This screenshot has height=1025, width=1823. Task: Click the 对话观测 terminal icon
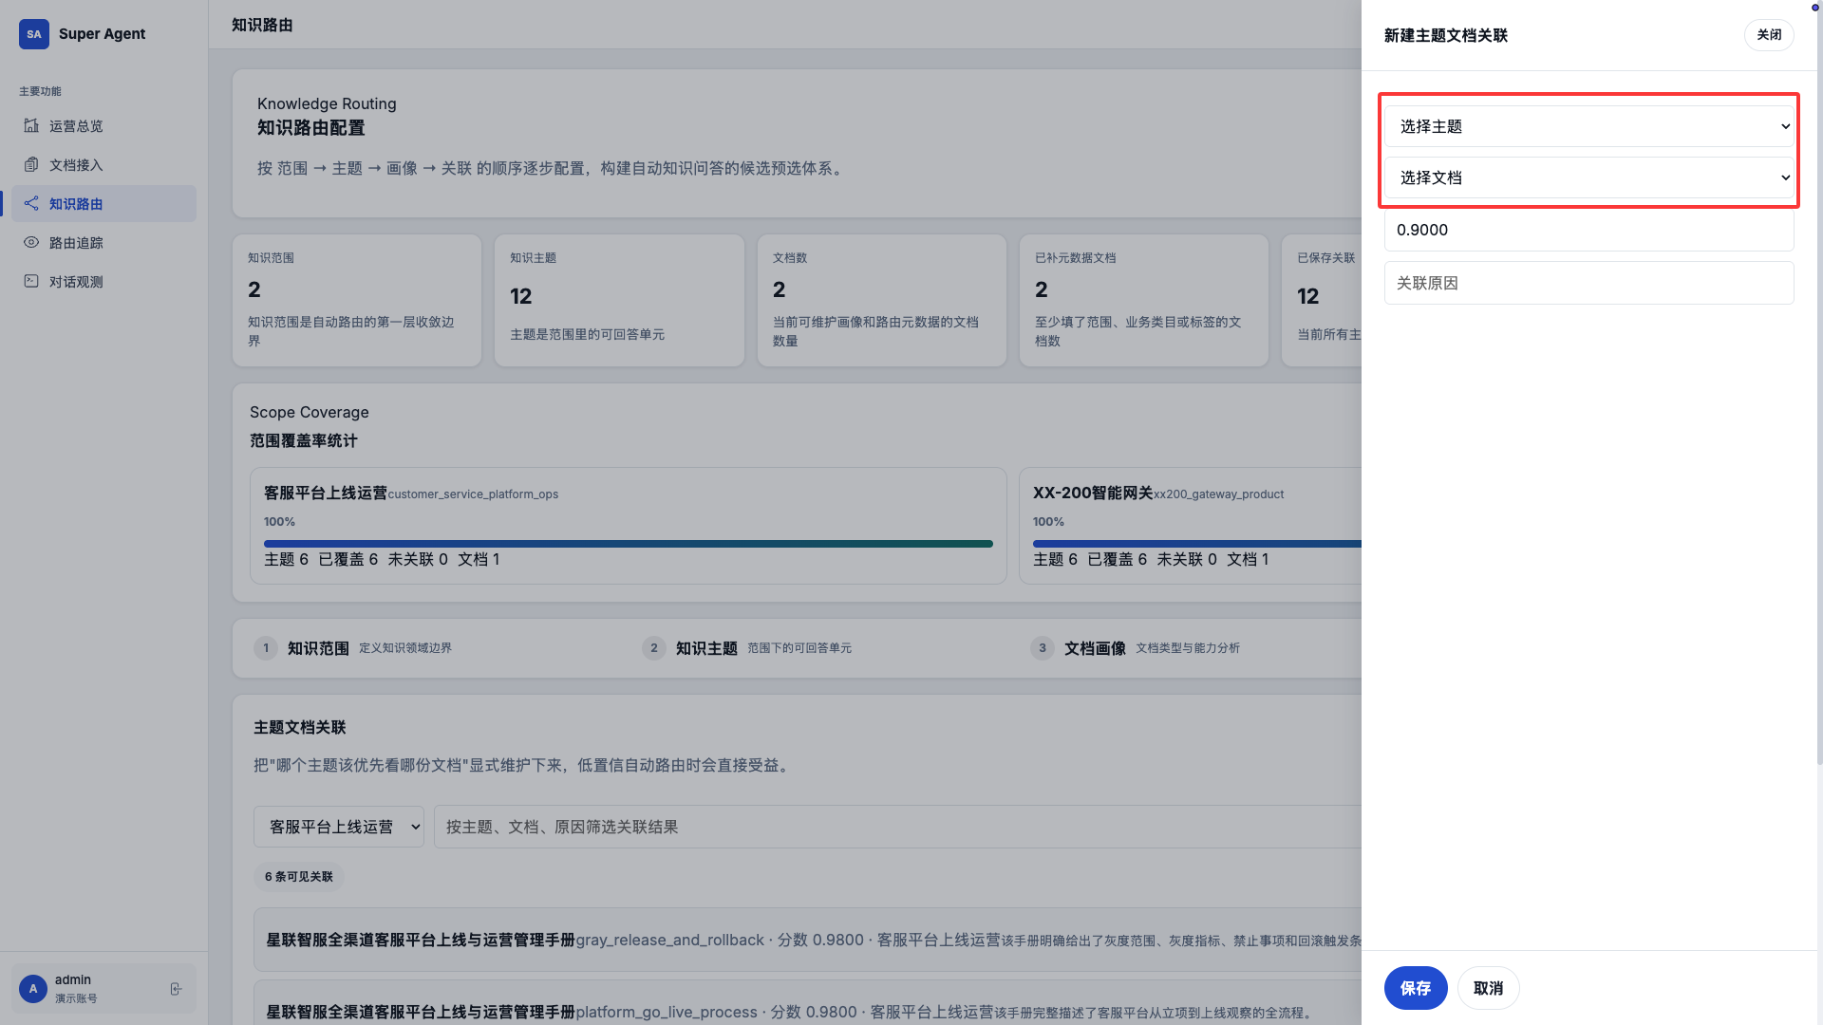(31, 282)
